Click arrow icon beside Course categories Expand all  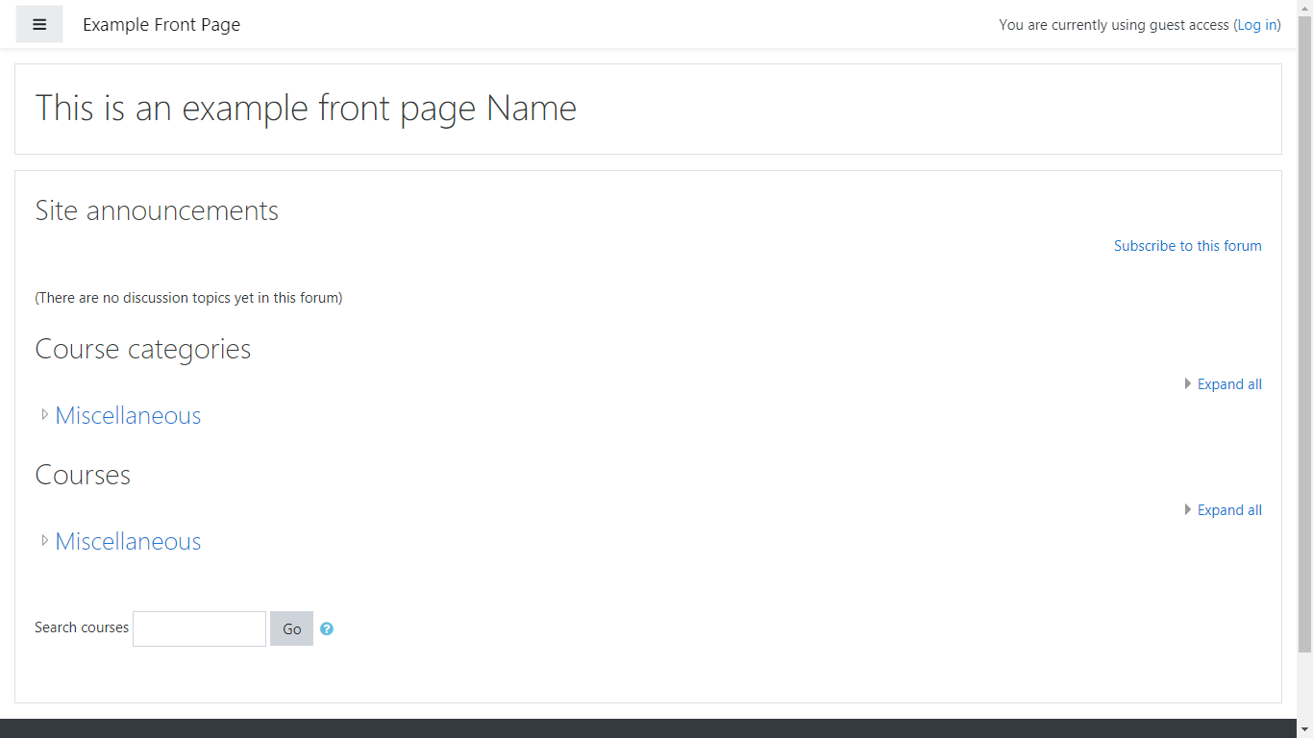coord(1188,384)
